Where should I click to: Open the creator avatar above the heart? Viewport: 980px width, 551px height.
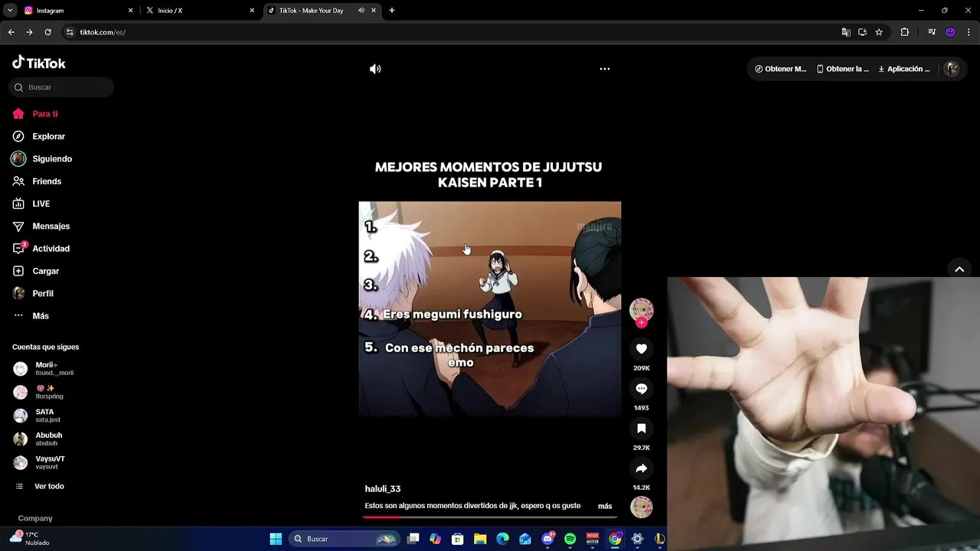[x=642, y=310]
